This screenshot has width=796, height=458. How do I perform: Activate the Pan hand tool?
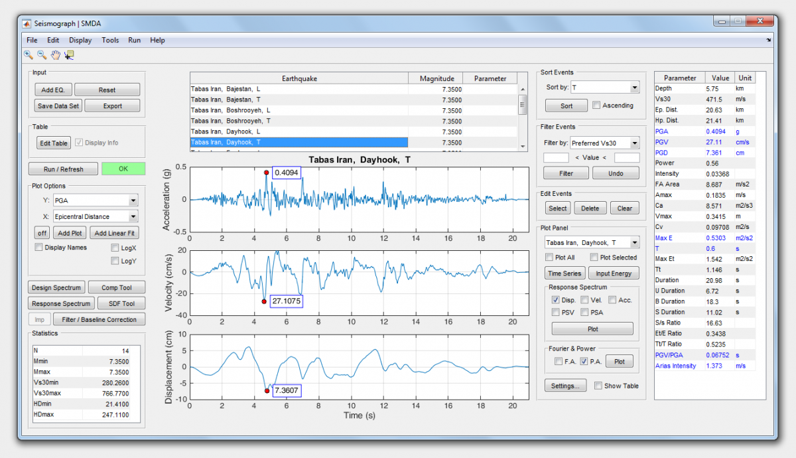point(56,55)
